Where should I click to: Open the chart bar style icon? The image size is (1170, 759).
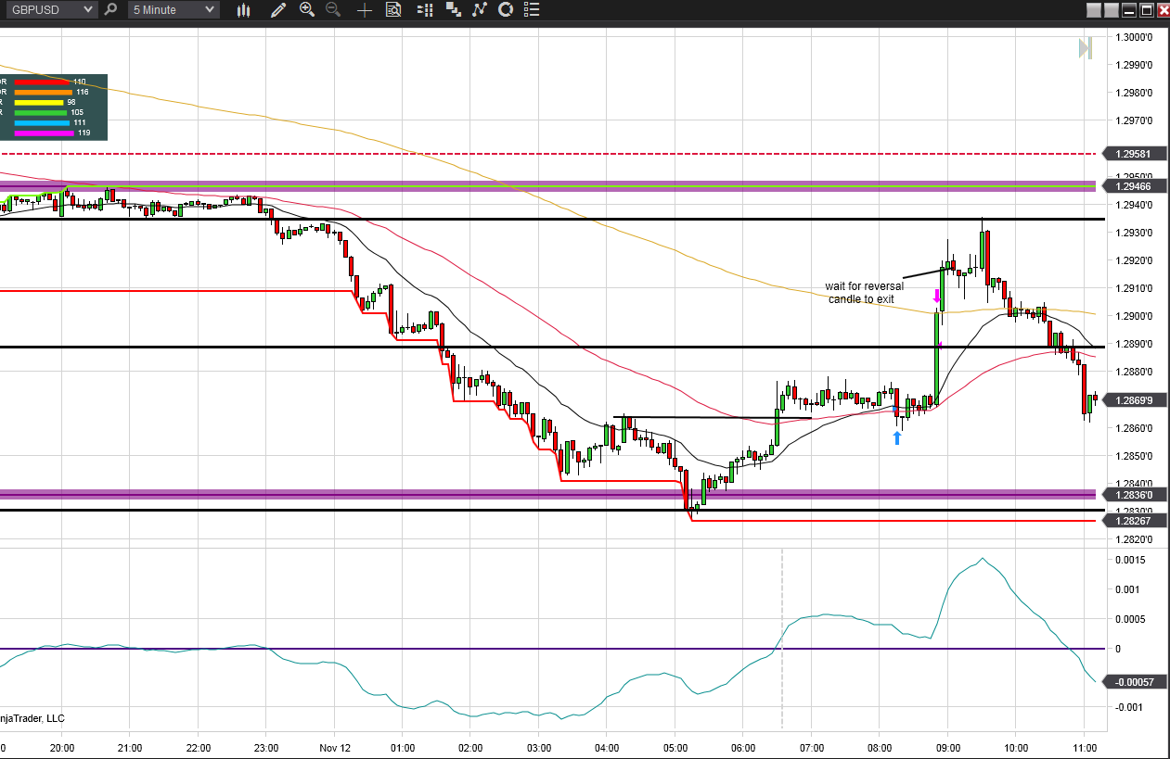pos(244,10)
